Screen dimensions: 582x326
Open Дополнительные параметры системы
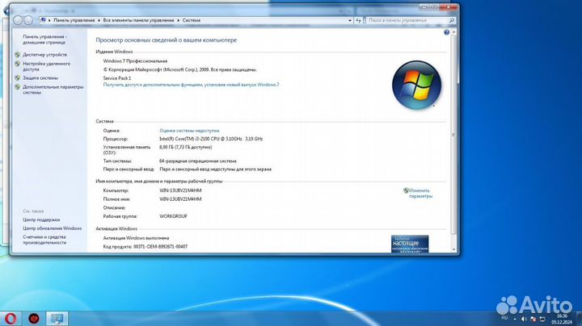point(53,90)
